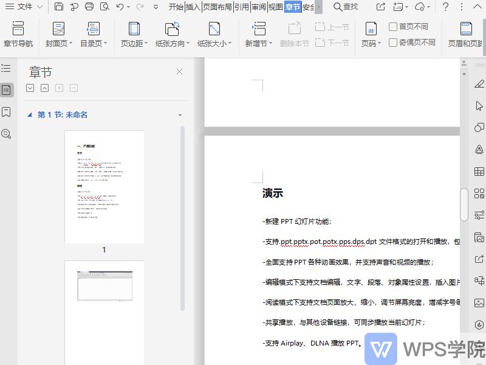Select the page 1 thumbnail
486x365 pixels.
click(x=104, y=187)
